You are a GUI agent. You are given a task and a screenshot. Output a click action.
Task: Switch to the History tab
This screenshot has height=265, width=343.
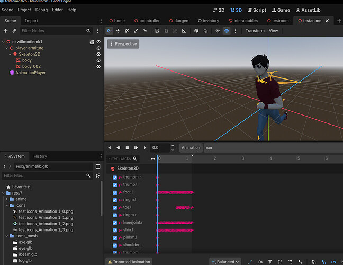point(40,156)
